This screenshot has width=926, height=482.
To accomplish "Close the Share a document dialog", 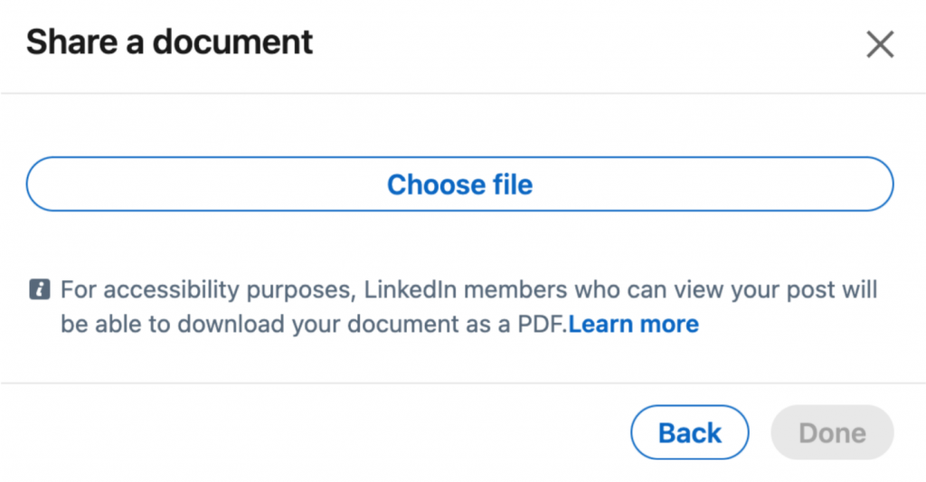I will tap(880, 44).
